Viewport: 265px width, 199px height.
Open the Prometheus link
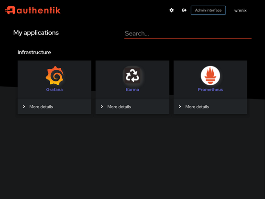point(210,89)
